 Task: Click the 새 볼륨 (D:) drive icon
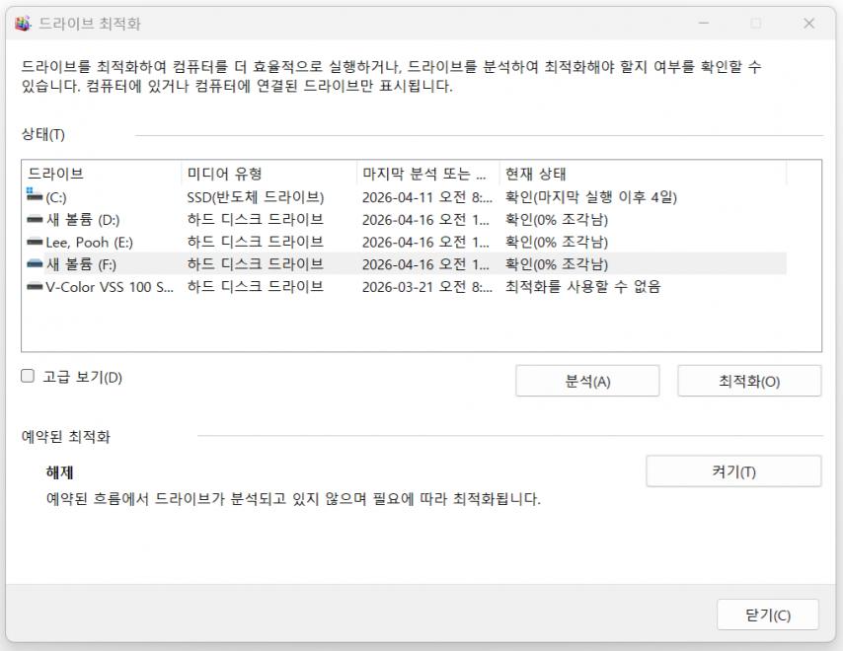pos(36,219)
